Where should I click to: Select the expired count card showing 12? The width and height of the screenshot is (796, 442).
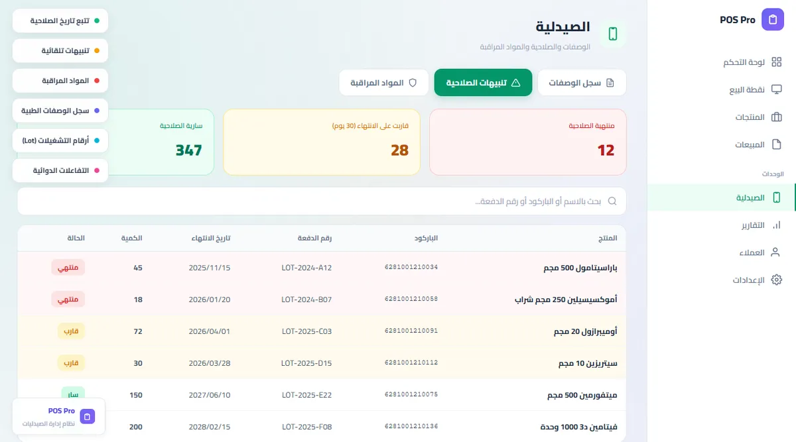[528, 142]
